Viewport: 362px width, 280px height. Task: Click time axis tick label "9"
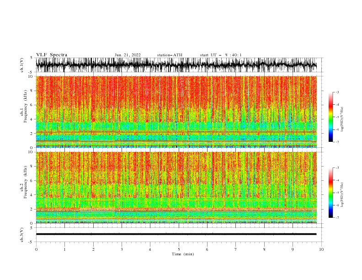(293, 249)
